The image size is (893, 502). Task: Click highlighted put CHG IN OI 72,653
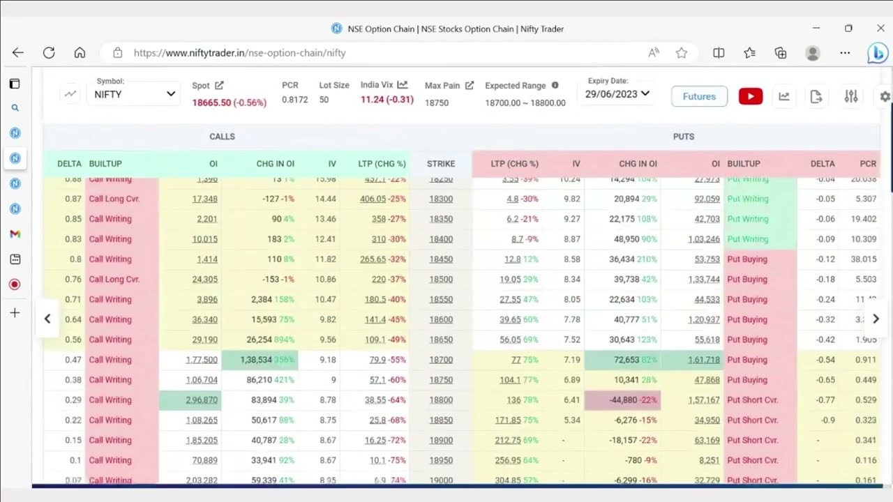[622, 360]
